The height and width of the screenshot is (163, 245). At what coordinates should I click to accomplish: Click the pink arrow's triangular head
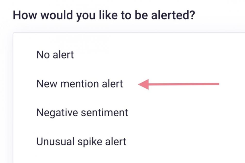tap(144, 84)
